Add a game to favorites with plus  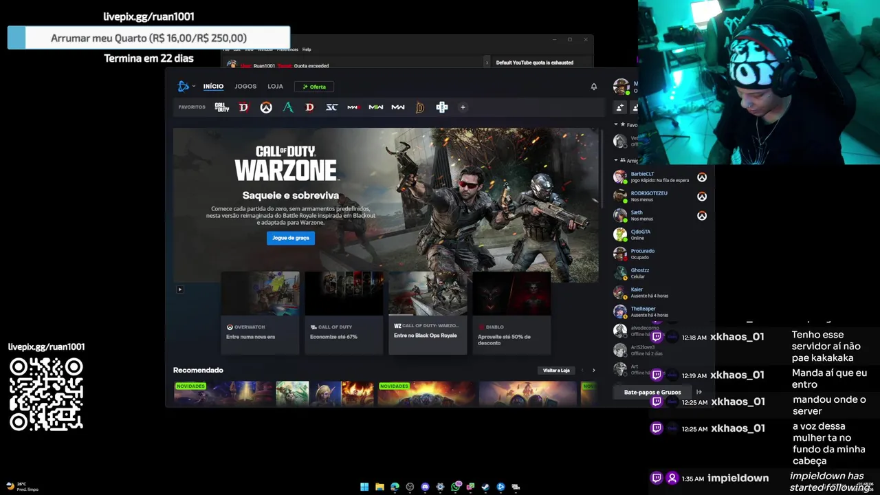pyautogui.click(x=463, y=107)
